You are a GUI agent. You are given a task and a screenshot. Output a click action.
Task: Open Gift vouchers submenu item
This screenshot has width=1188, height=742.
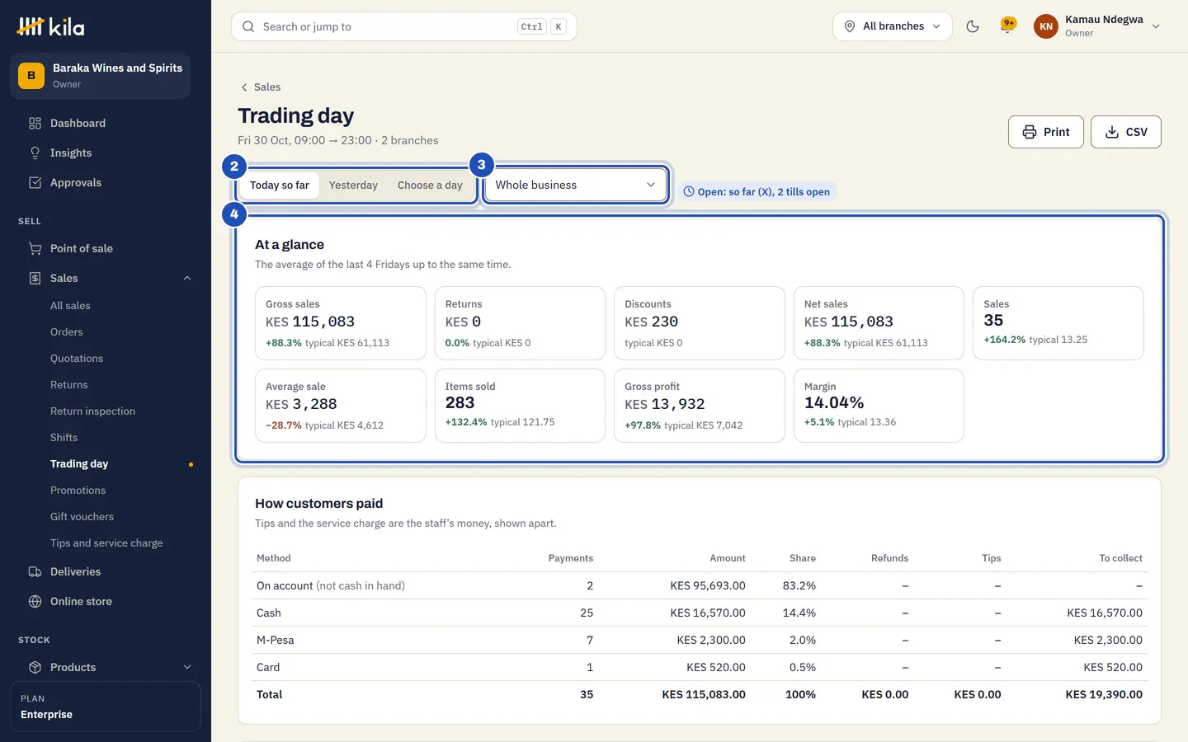pyautogui.click(x=82, y=517)
